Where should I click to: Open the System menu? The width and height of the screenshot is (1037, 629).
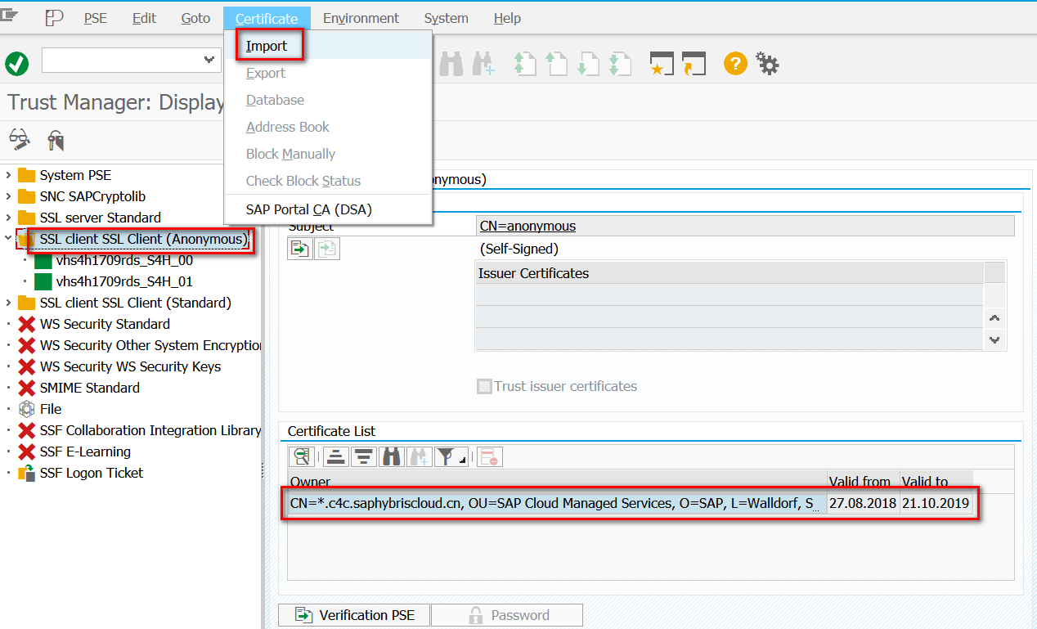pyautogui.click(x=447, y=18)
